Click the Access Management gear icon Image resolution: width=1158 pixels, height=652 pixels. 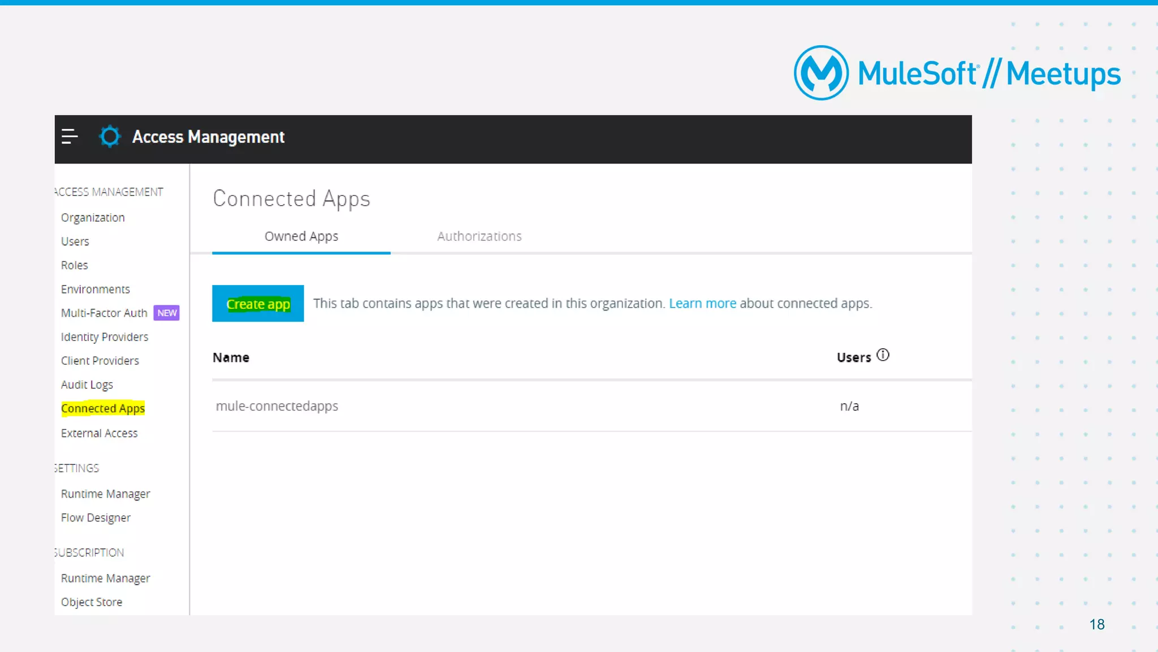(x=110, y=137)
